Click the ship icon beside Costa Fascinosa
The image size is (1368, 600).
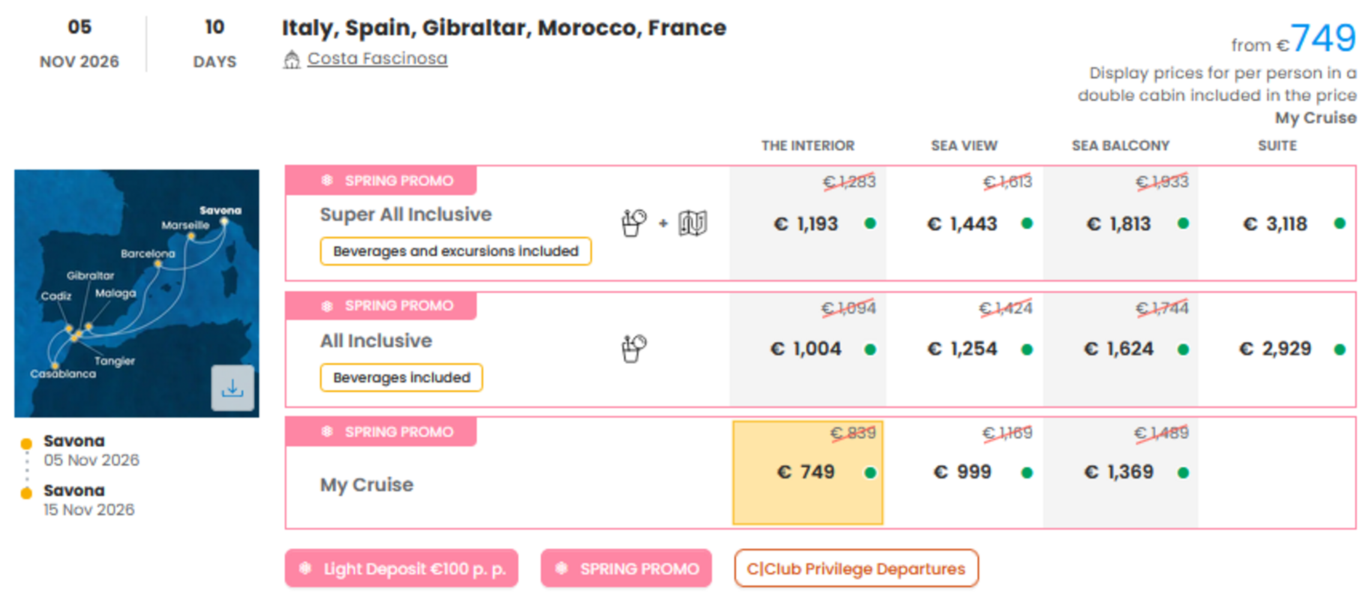[292, 59]
